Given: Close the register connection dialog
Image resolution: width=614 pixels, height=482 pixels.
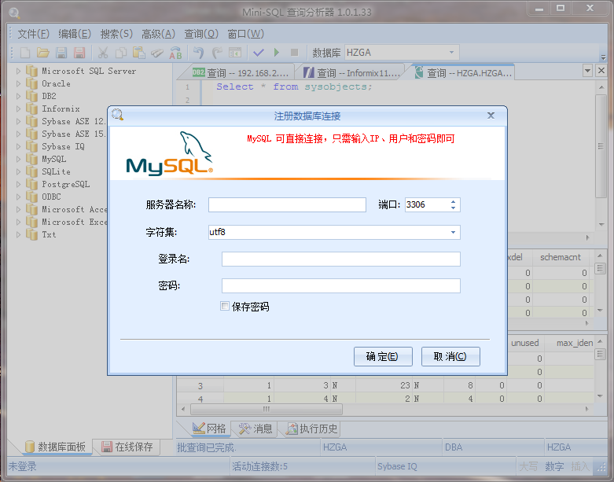Looking at the screenshot, I should coord(491,116).
